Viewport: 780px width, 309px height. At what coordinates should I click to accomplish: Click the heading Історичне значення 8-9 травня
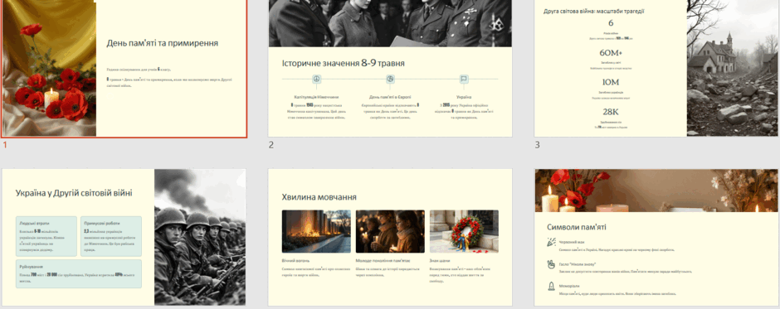coord(344,63)
